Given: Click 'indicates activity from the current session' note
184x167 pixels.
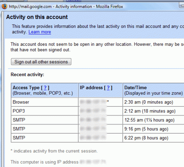Looking at the screenshot, I should tap(54, 151).
